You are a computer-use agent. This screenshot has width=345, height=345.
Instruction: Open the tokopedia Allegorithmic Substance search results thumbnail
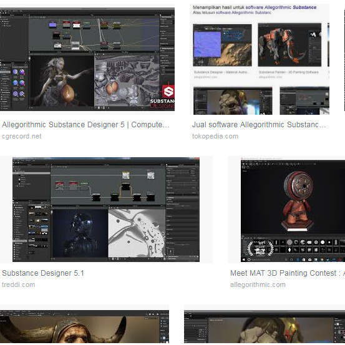pos(260,59)
